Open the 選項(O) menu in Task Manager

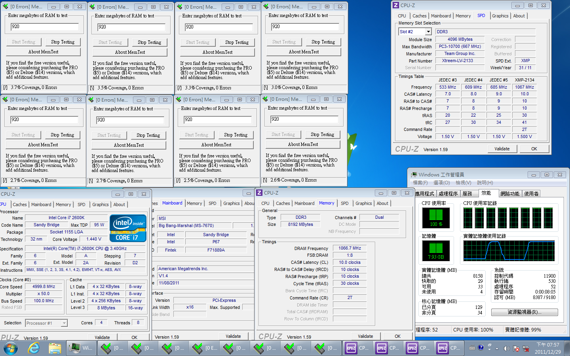(442, 183)
